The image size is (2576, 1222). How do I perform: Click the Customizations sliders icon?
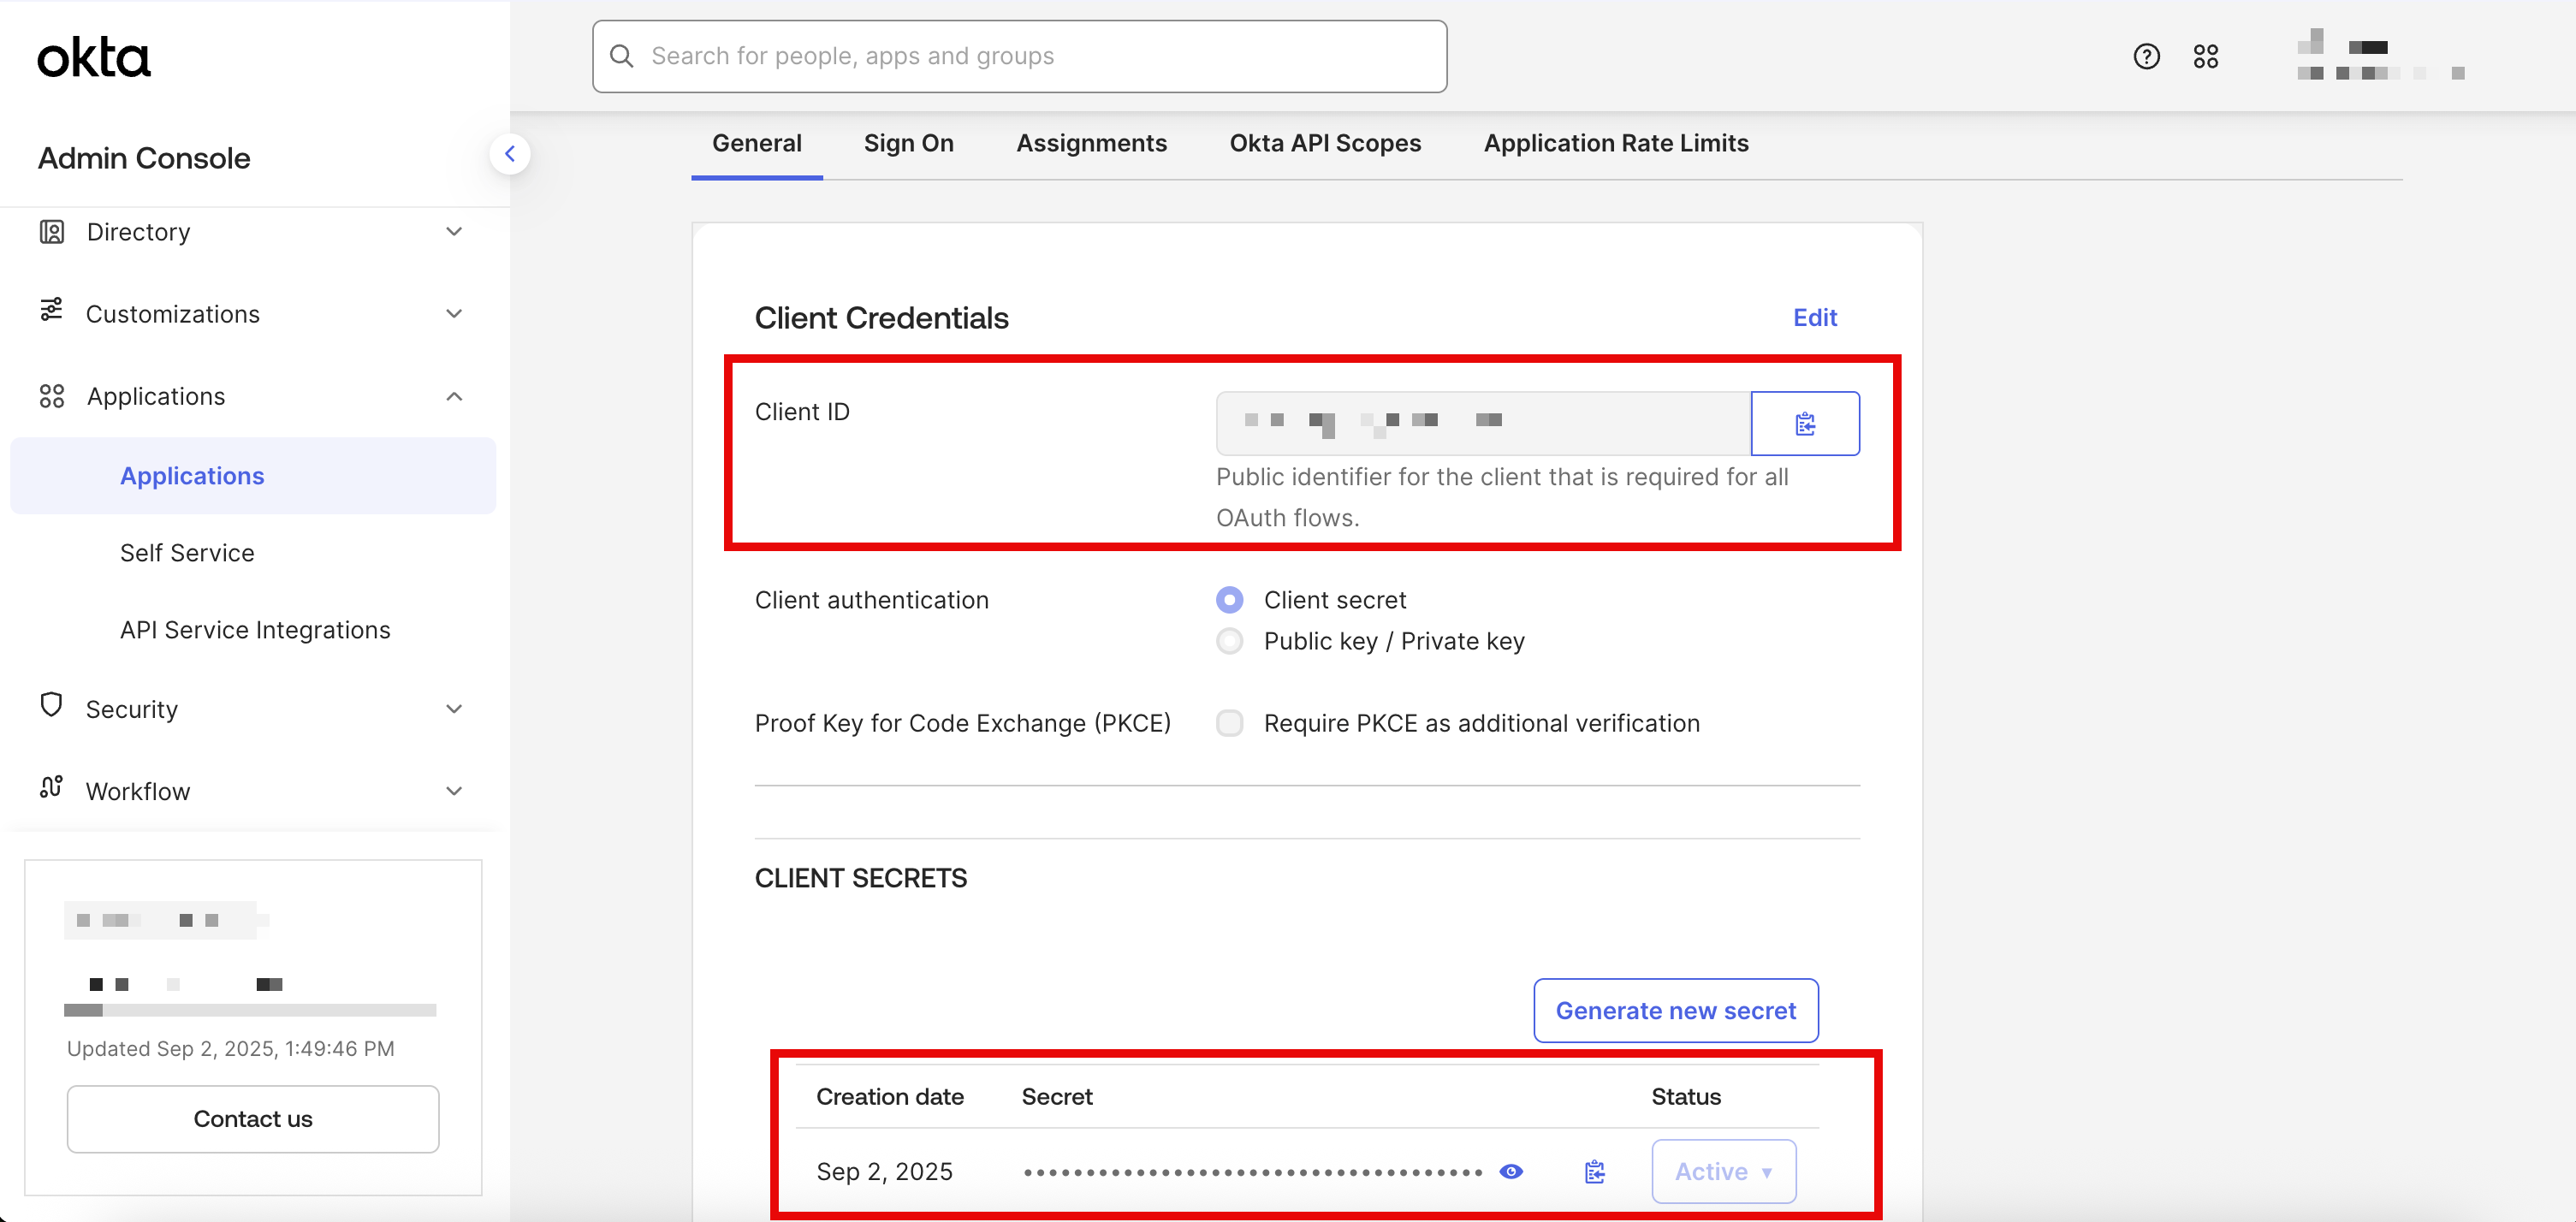point(52,310)
